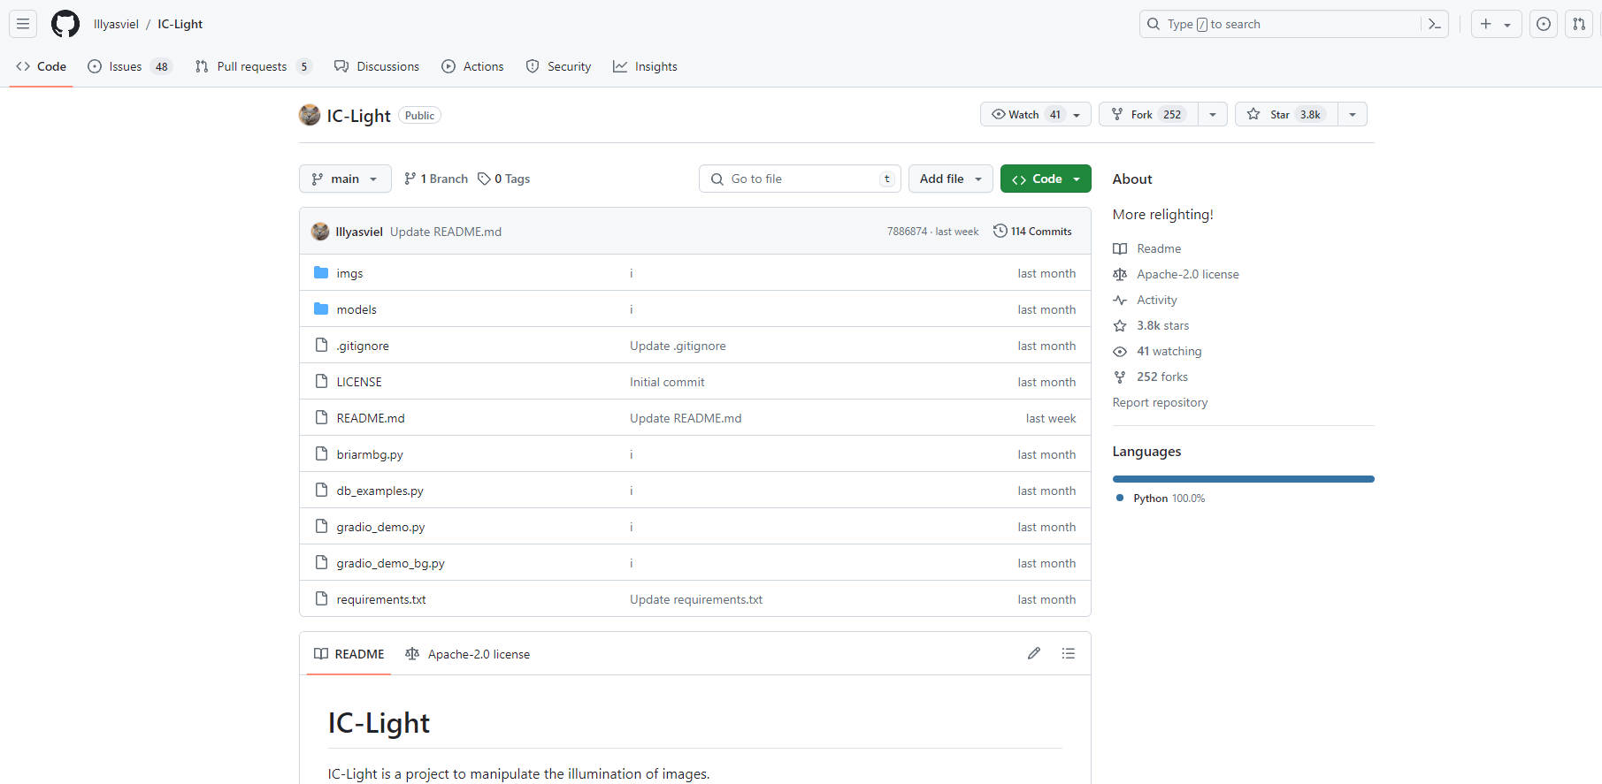
Task: Click the issues shortcut icon in header
Action: [x=1543, y=24]
